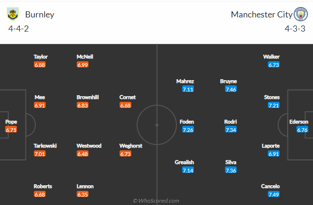The image size is (313, 205).
Task: Select Pope's 6.71 rating badge
Action: click(11, 130)
